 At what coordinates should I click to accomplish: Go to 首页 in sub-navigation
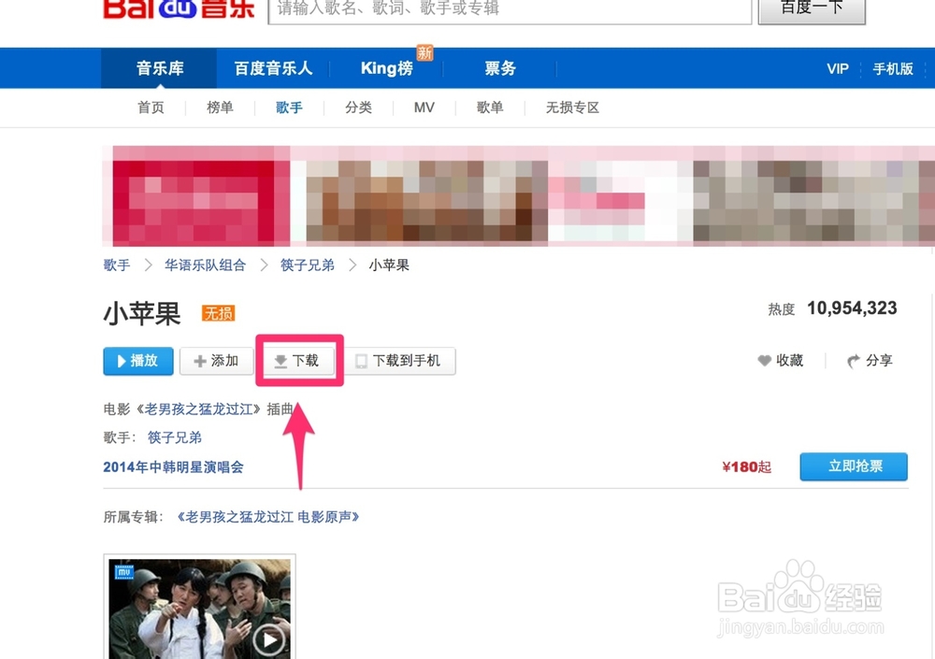pyautogui.click(x=151, y=107)
